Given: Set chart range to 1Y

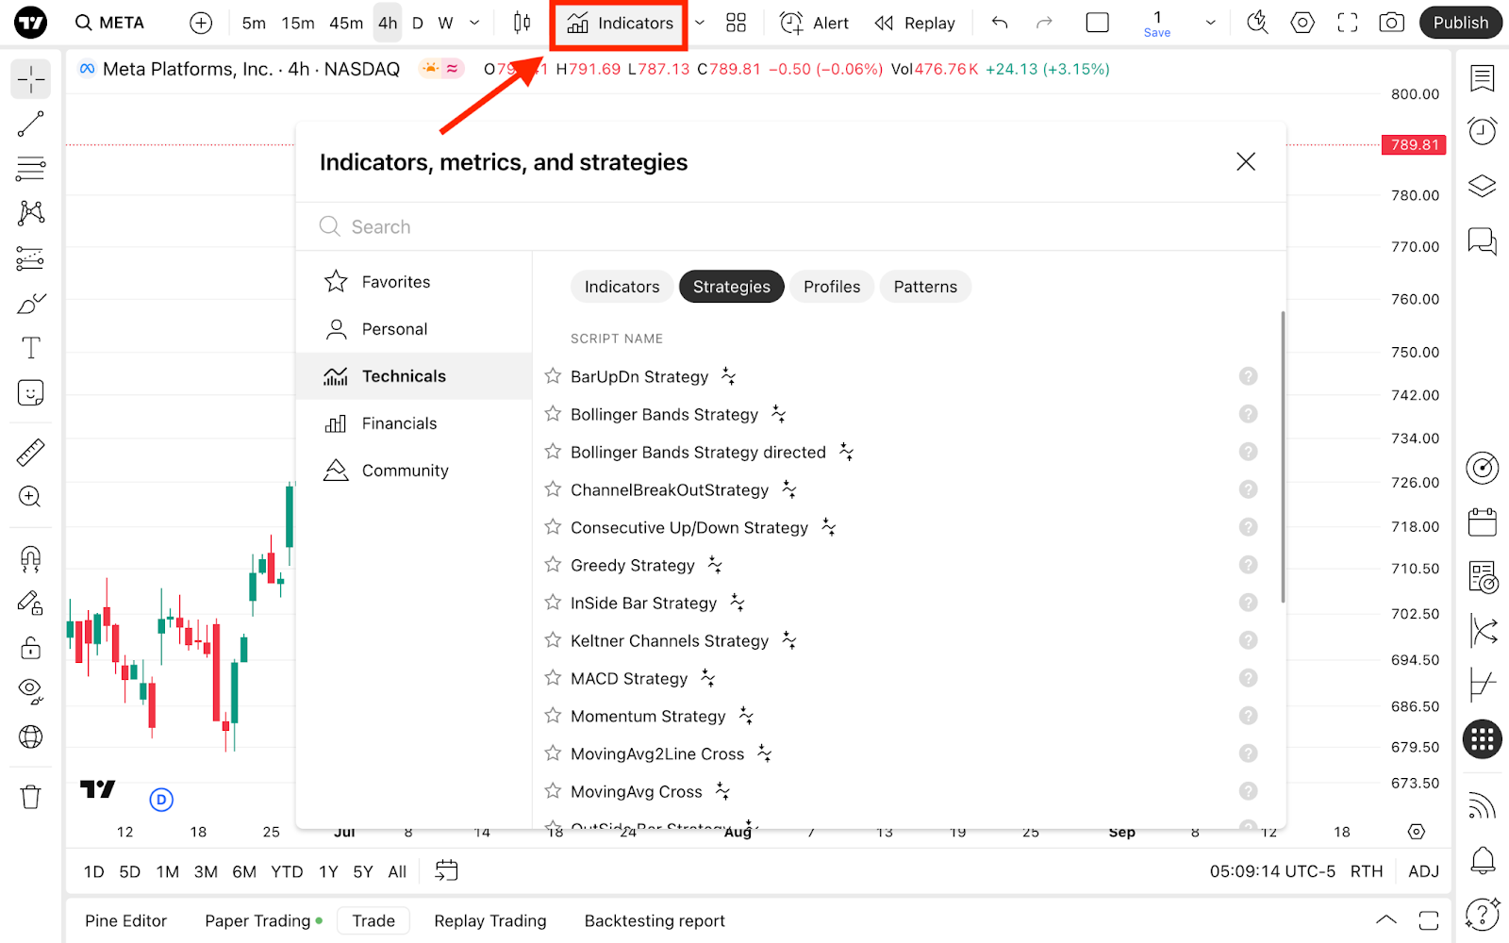Looking at the screenshot, I should point(328,871).
